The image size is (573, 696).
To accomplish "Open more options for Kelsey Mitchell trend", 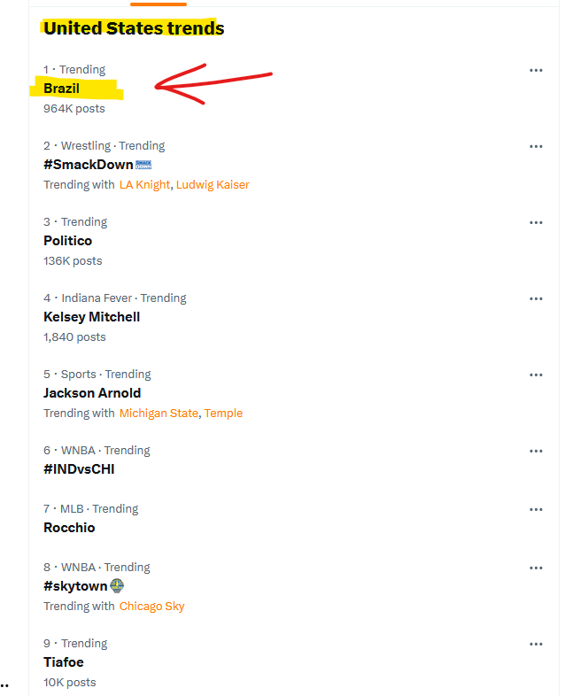I will 536,298.
